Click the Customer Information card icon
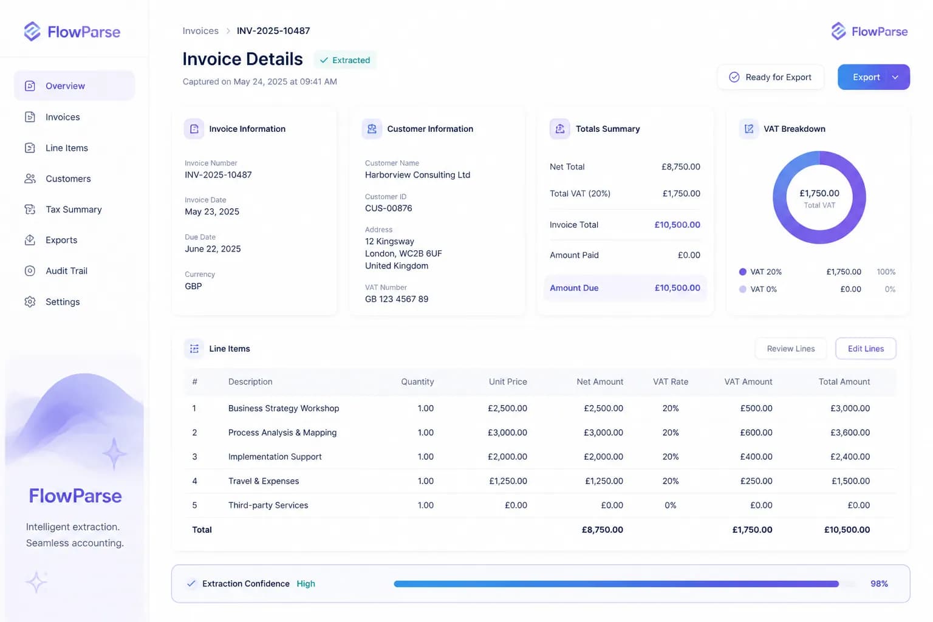Screen dimensions: 933x622 pos(372,129)
